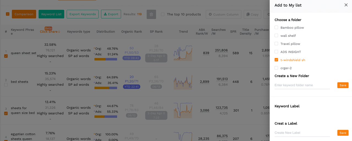
Task: Click organic rank value 20
Action: tap(132, 77)
